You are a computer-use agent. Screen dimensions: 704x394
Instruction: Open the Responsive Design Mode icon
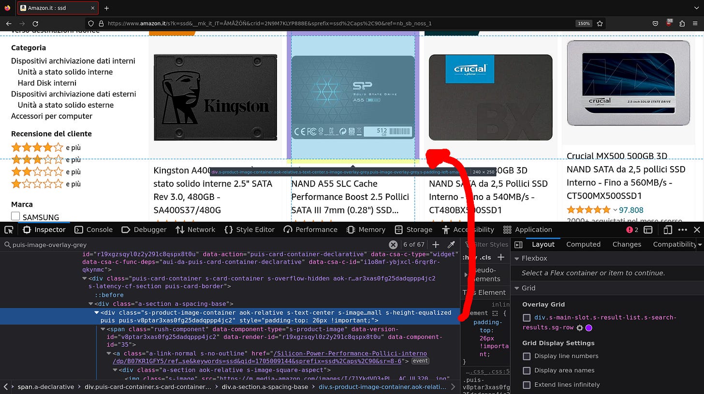coord(668,229)
